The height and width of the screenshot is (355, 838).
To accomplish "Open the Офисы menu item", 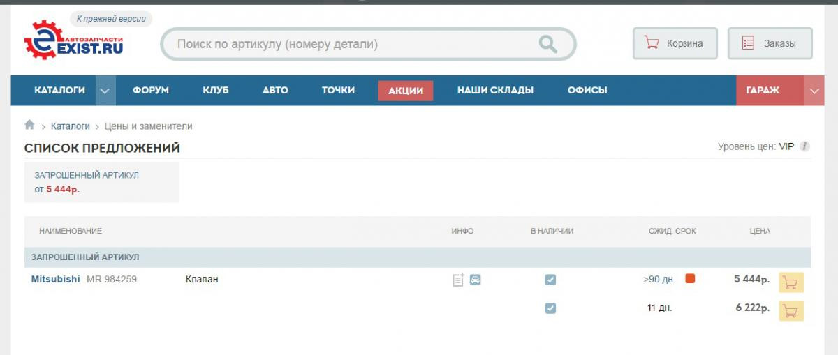I will point(587,90).
